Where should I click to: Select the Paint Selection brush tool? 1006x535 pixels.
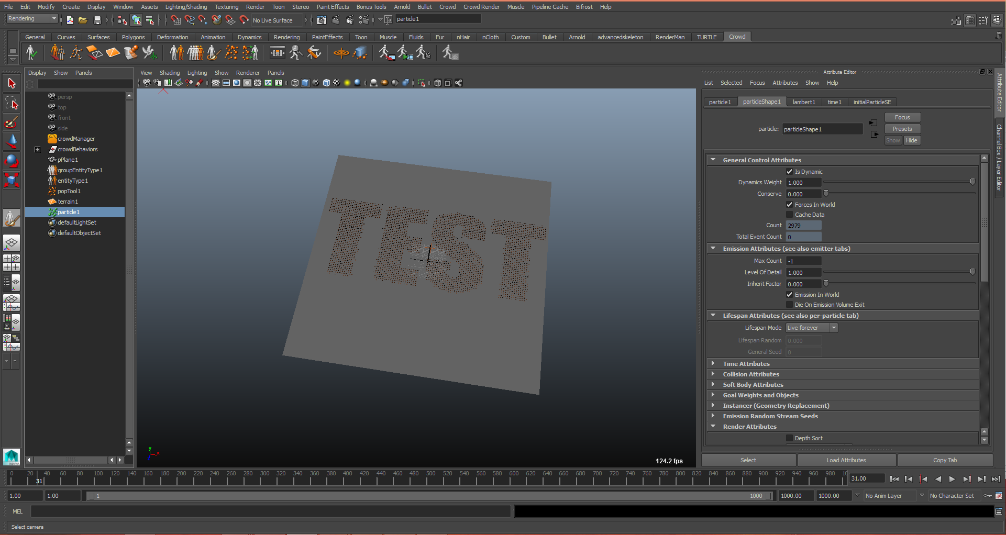12,122
